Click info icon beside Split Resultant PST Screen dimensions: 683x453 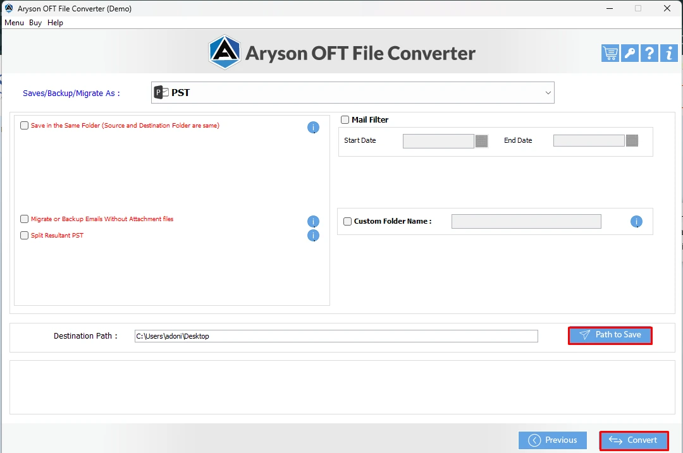pos(313,236)
